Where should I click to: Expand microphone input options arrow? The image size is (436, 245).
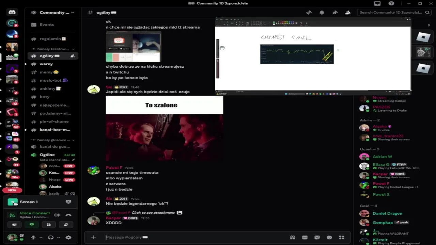point(41,238)
